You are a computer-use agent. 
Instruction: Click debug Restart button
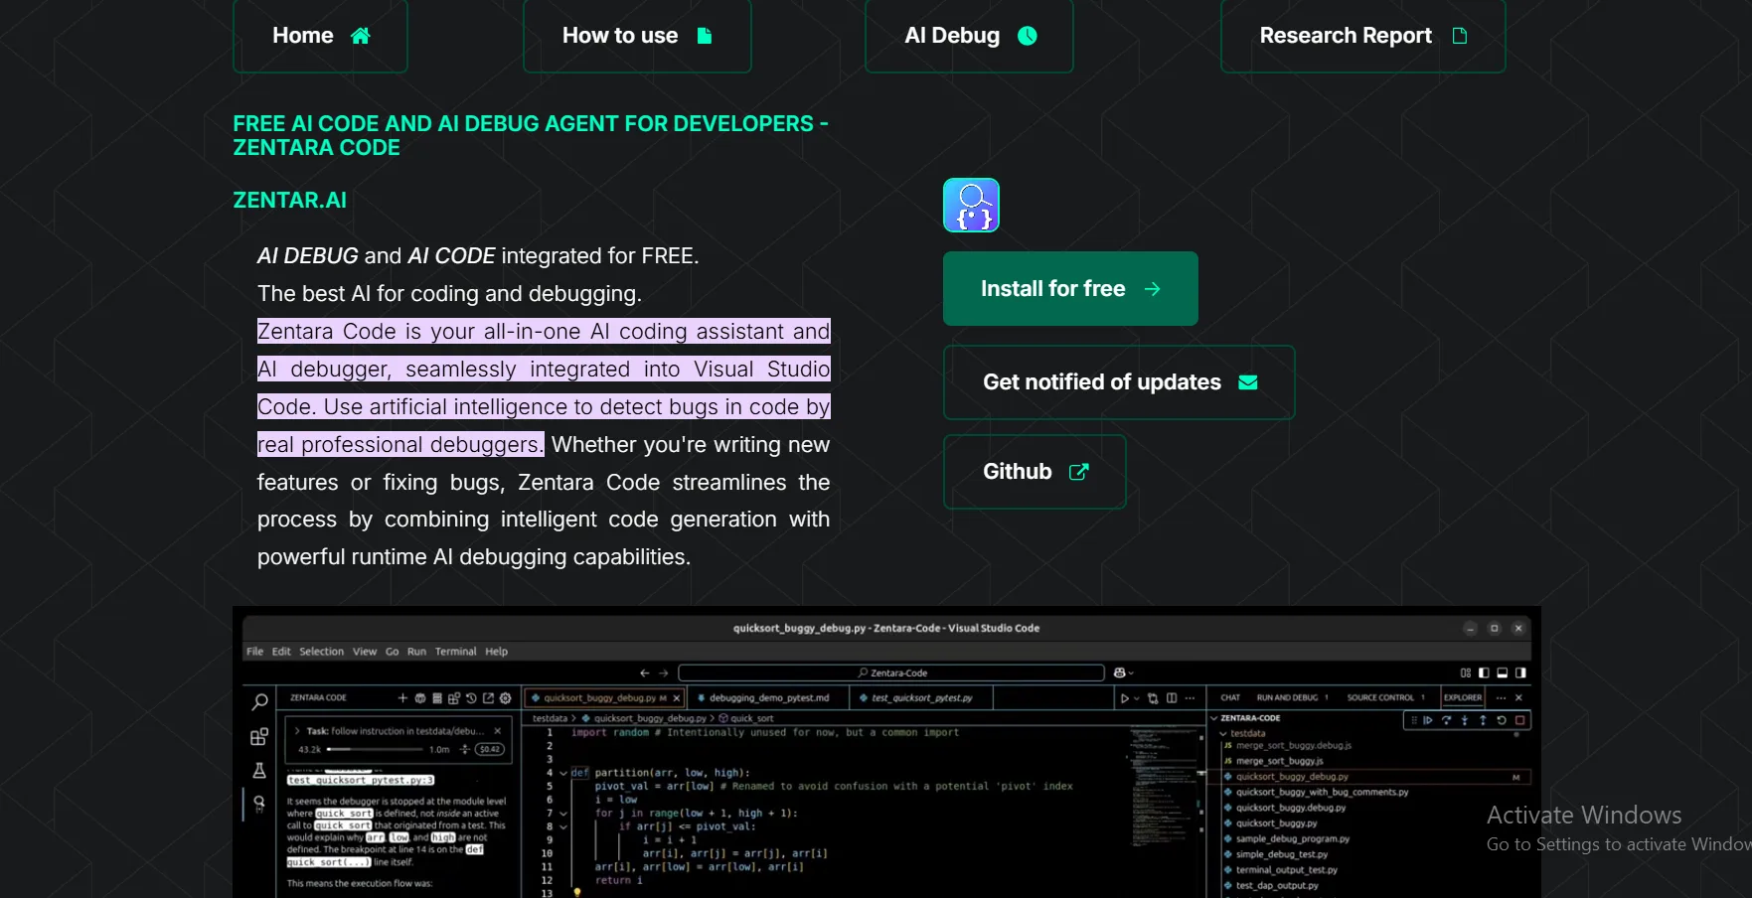pyautogui.click(x=1502, y=720)
